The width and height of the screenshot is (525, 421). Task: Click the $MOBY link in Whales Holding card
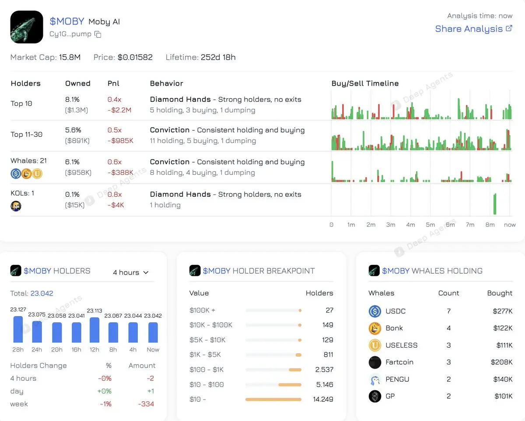tap(396, 271)
